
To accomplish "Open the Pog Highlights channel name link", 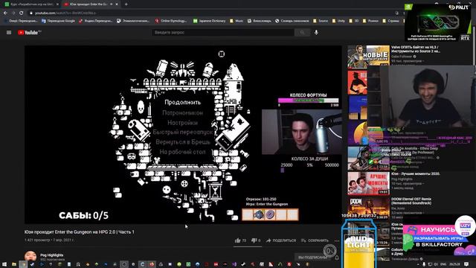I will pyautogui.click(x=52, y=255).
